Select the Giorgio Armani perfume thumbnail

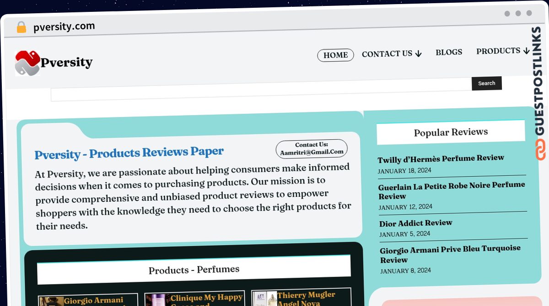point(51,301)
